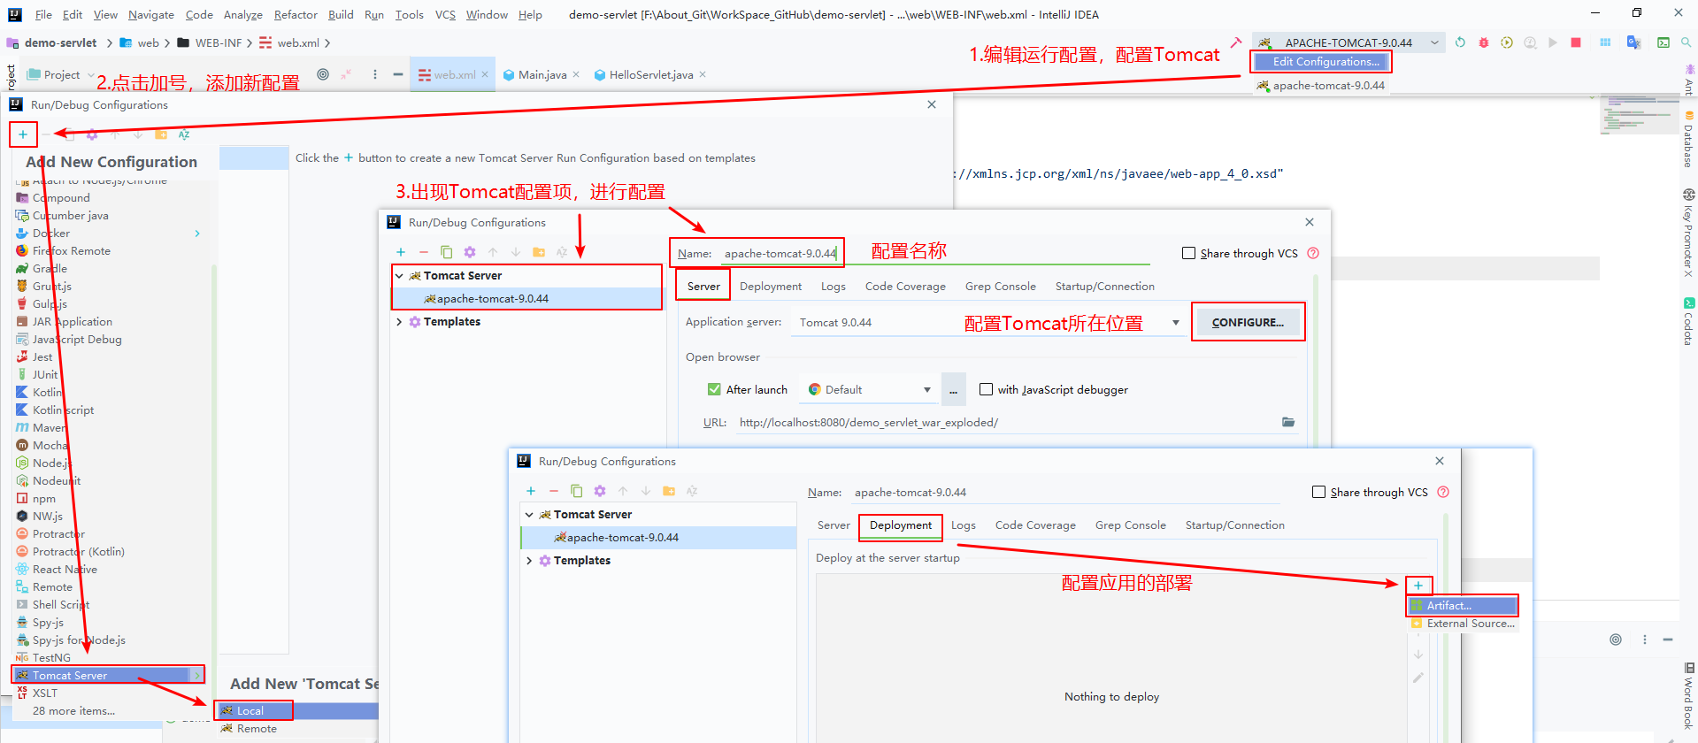Click locate target icon in Project panel header
The image size is (1698, 743).
(x=323, y=74)
